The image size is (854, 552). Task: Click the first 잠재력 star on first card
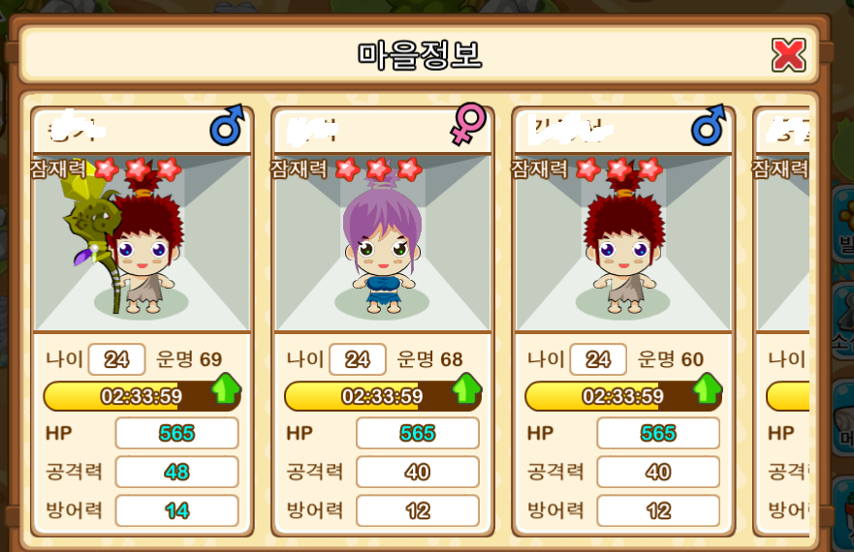pos(107,169)
